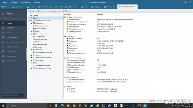
Task: Click the Windows Поиск search box
Action: click(27, 106)
